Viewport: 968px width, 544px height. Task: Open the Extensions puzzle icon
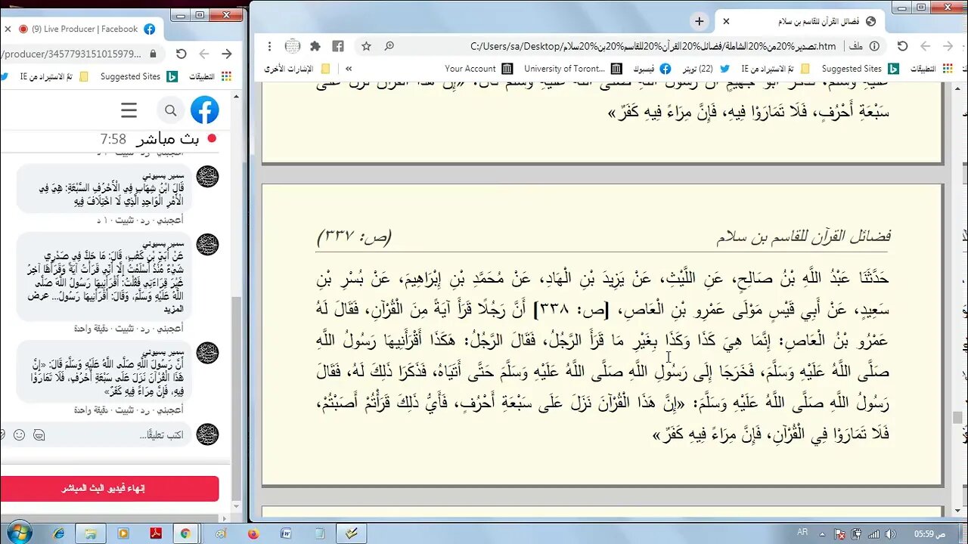click(315, 46)
